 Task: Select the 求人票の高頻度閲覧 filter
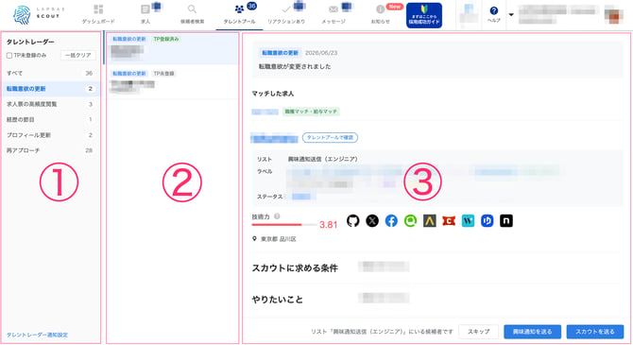tap(50, 104)
